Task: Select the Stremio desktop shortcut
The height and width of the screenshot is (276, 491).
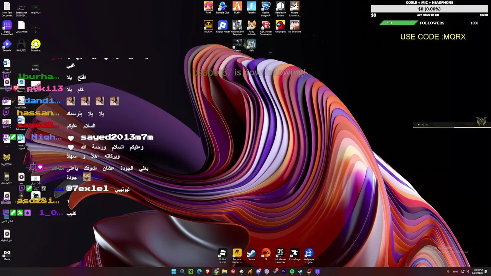Action: (x=7, y=46)
